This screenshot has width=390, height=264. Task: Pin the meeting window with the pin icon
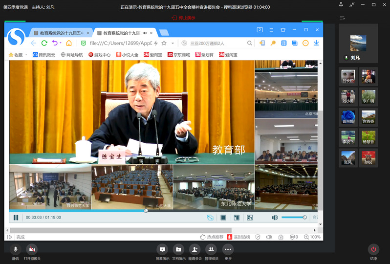pyautogui.click(x=341, y=4)
